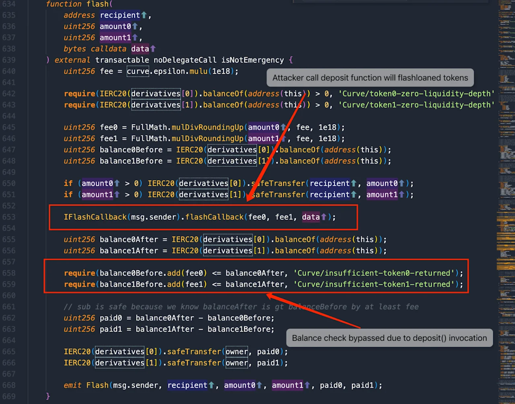Click the closing brace on line 669
The height and width of the screenshot is (404, 515).
tap(48, 397)
